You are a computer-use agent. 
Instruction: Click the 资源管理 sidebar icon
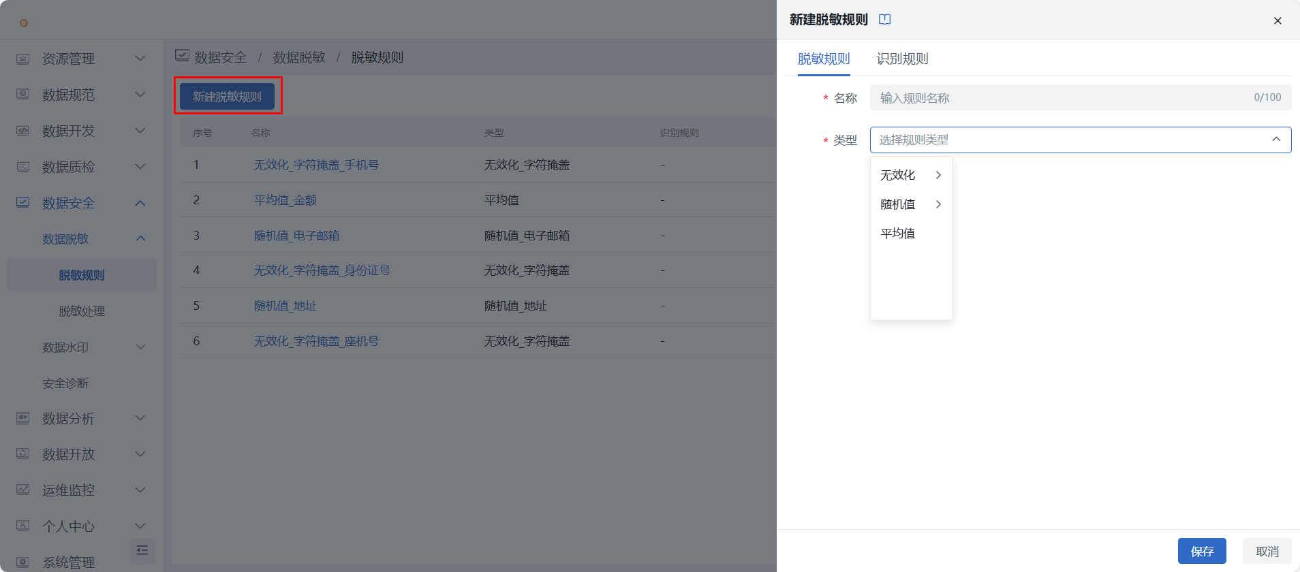(x=22, y=59)
